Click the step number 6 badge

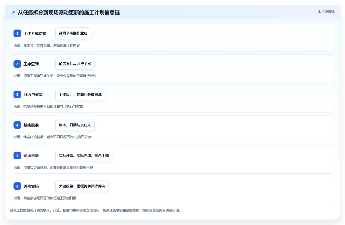click(x=17, y=186)
